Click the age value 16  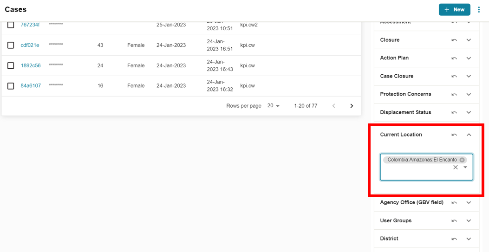click(100, 86)
